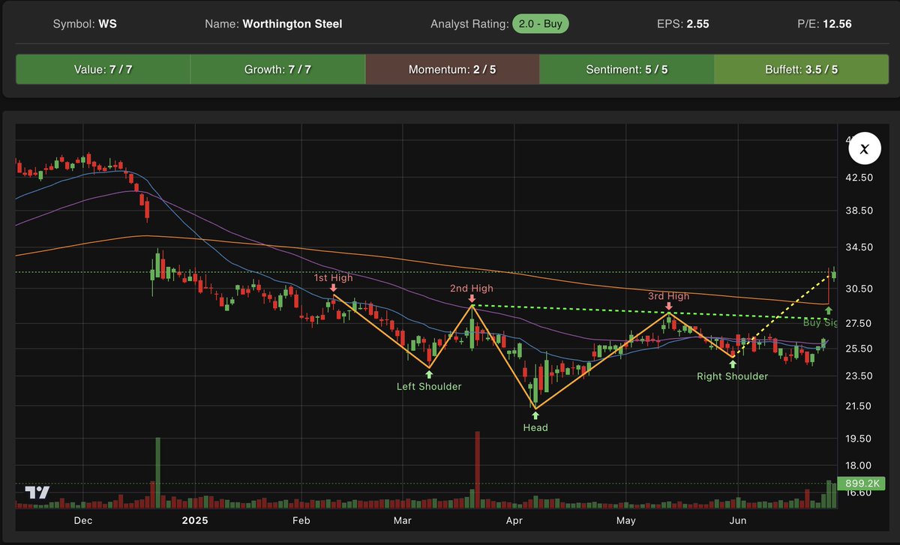Click the tall green volume bar in late December
The width and height of the screenshot is (900, 545).
pos(157,473)
